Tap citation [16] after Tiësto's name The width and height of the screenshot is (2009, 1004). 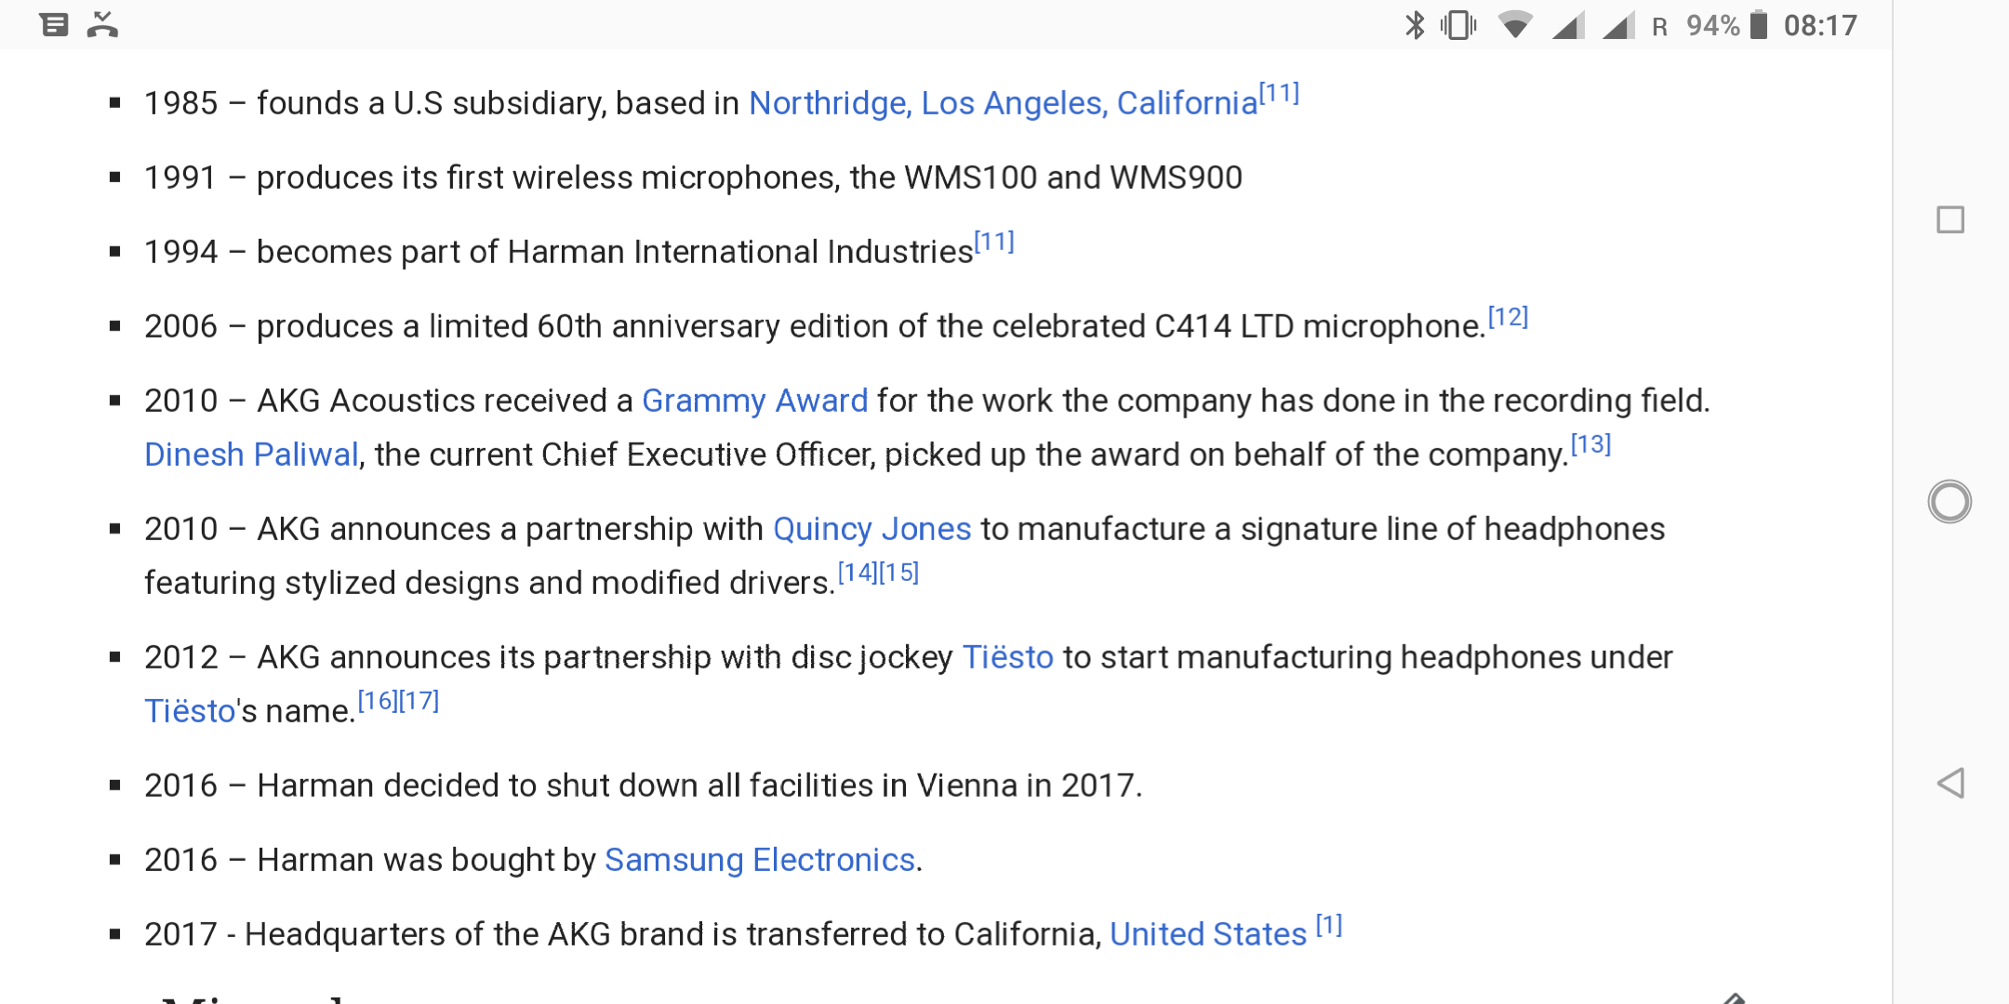click(x=378, y=701)
